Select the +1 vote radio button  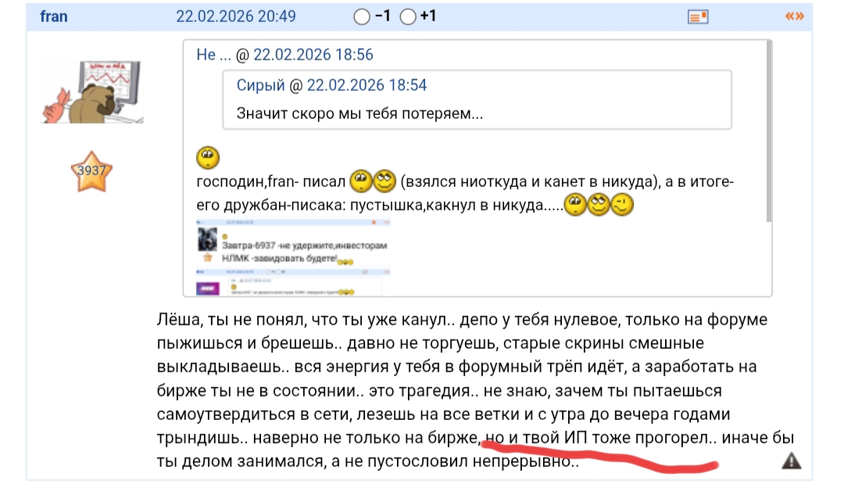click(408, 17)
